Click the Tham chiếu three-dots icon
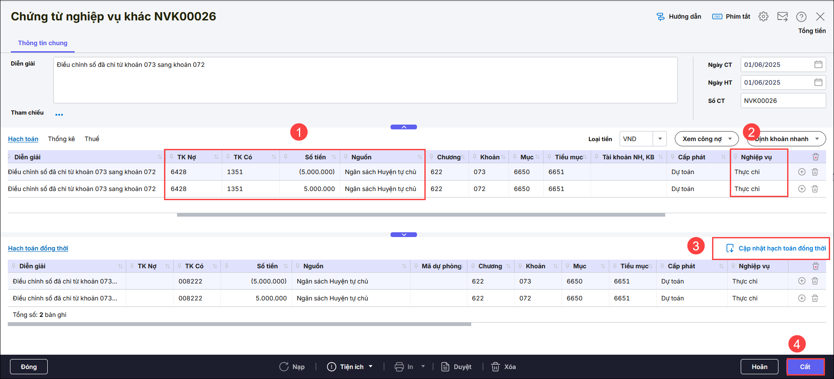The image size is (834, 379). coord(59,115)
